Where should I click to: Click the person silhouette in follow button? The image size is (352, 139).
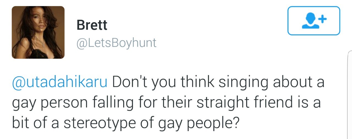pyautogui.click(x=310, y=22)
